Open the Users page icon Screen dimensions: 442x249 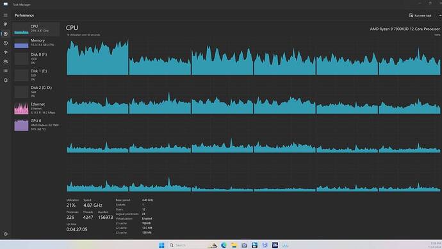click(x=5, y=61)
